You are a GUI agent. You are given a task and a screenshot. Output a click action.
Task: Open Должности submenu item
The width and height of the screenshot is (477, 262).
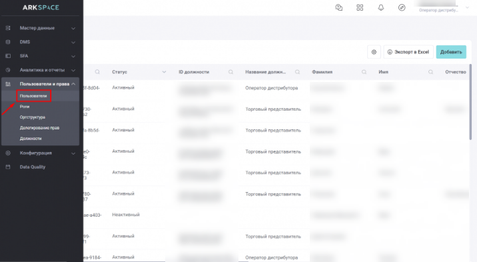(x=31, y=139)
